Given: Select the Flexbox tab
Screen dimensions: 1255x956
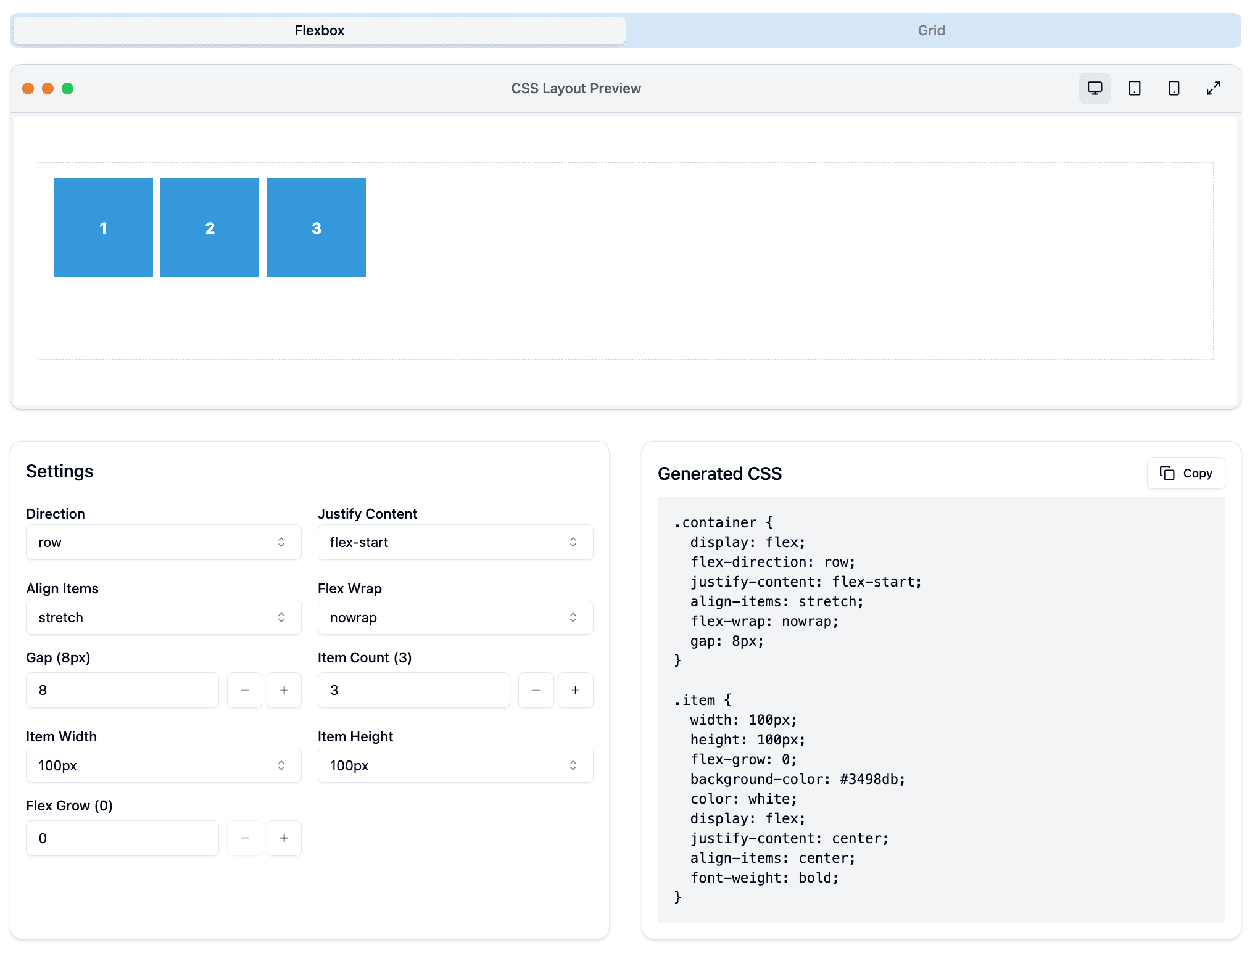Looking at the screenshot, I should (320, 30).
